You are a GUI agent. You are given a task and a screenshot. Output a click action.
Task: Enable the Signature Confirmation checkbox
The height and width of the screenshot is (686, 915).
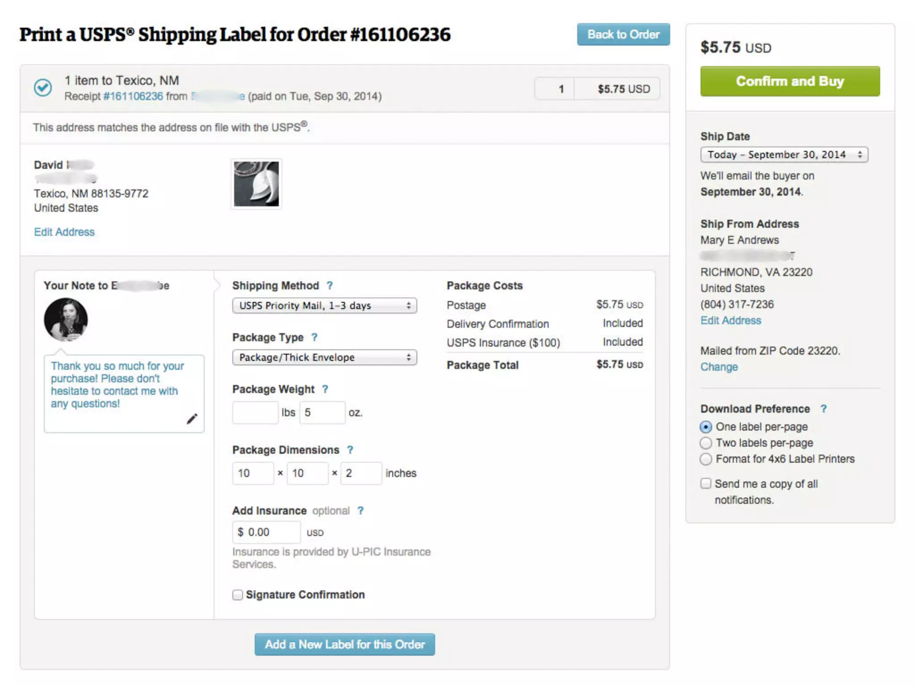238,595
